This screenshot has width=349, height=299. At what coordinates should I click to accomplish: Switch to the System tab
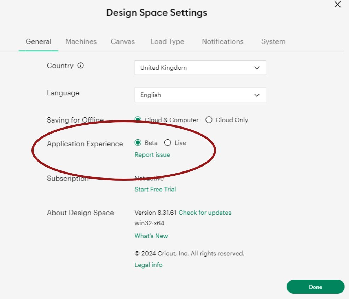point(273,41)
